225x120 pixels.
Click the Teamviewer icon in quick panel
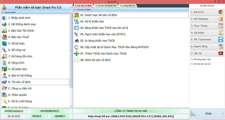221,39
